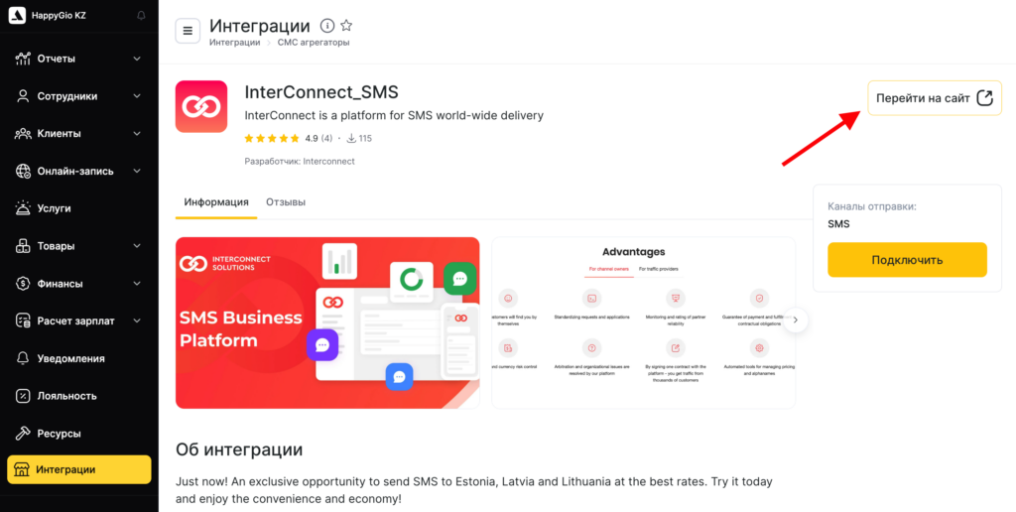1016x512 pixels.
Task: Switch to the Отзывы tab
Action: 286,202
